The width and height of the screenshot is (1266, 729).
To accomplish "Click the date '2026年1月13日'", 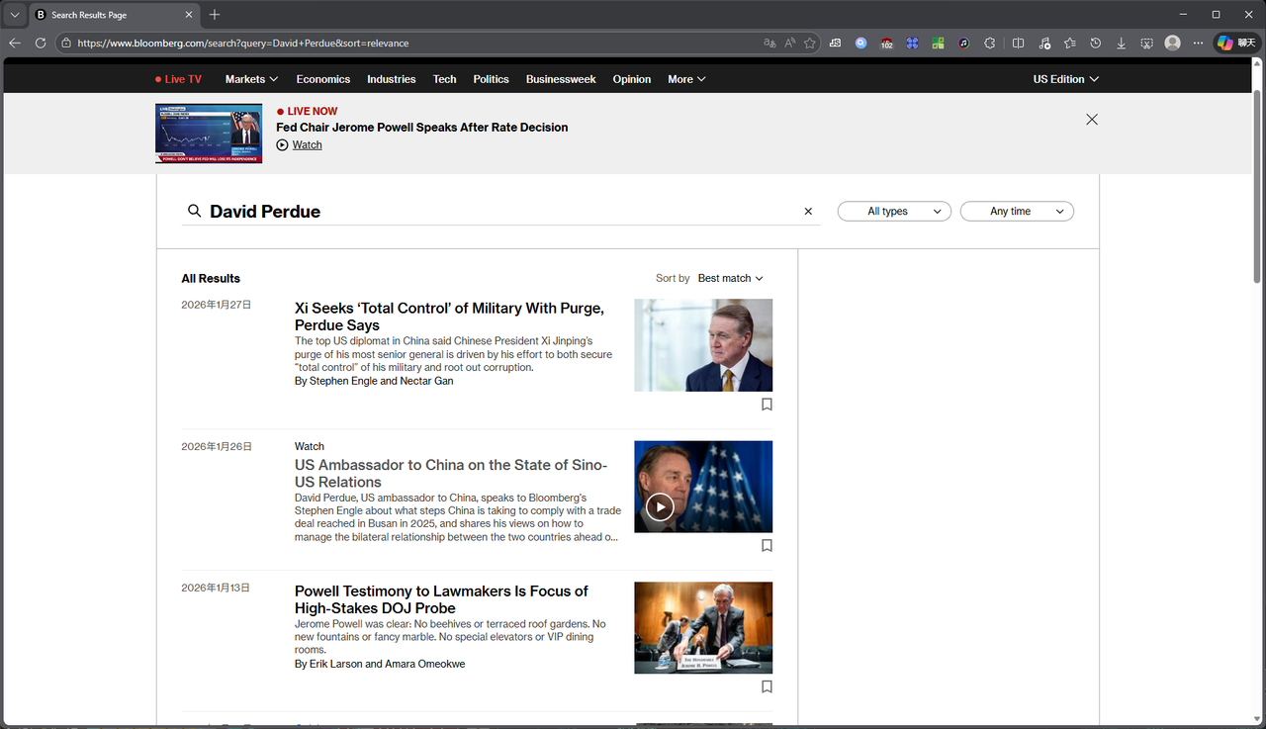I will pos(216,588).
